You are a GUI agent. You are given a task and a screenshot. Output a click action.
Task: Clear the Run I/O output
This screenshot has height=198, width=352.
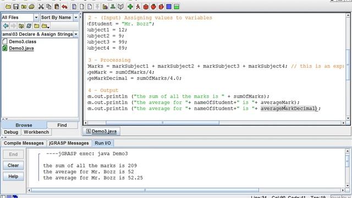13,165
